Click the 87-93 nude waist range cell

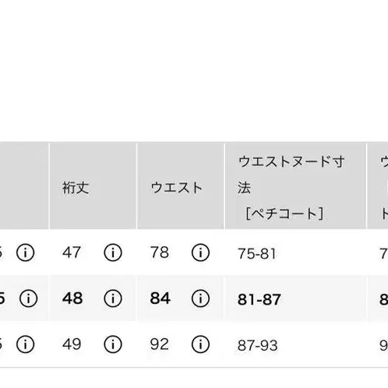(x=258, y=345)
